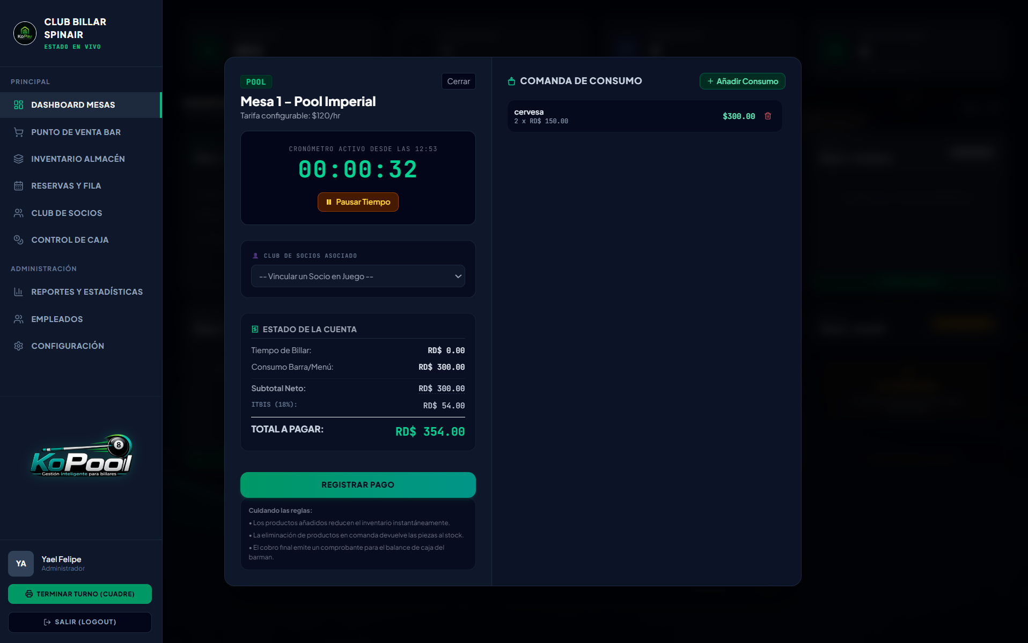Open Club de Socios menu item
Screen dimensions: 1028x643
point(81,213)
